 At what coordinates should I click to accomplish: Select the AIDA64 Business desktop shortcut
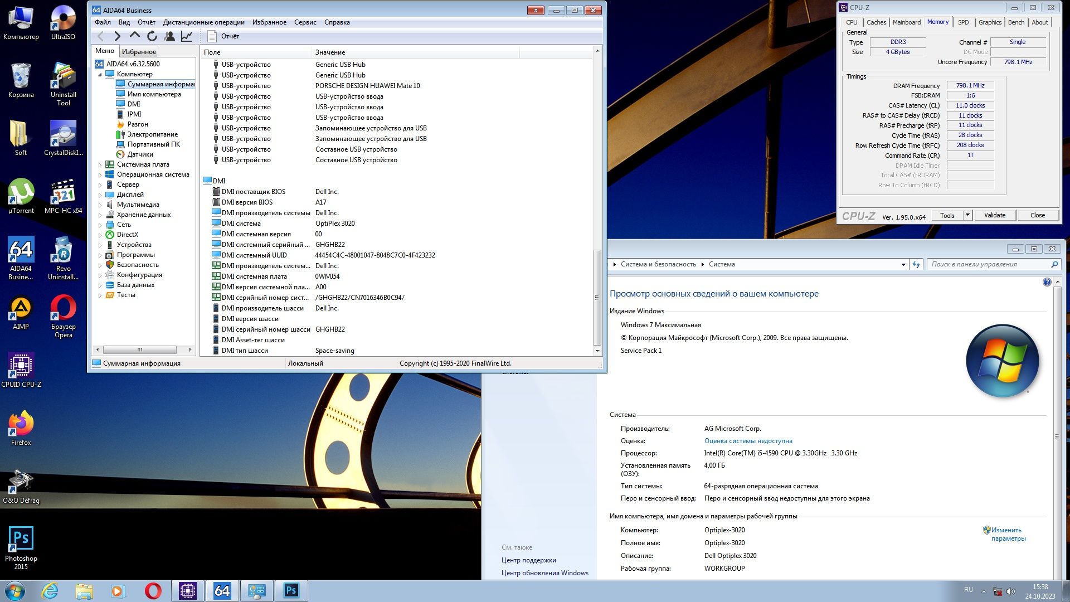(21, 258)
